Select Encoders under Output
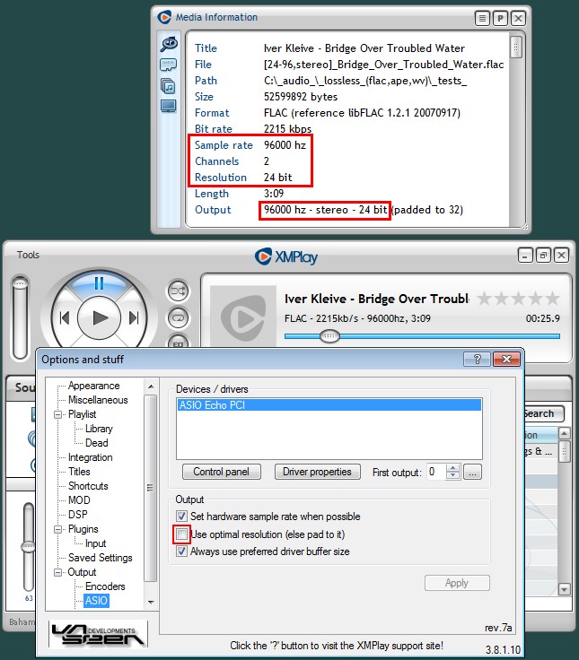 point(105,586)
